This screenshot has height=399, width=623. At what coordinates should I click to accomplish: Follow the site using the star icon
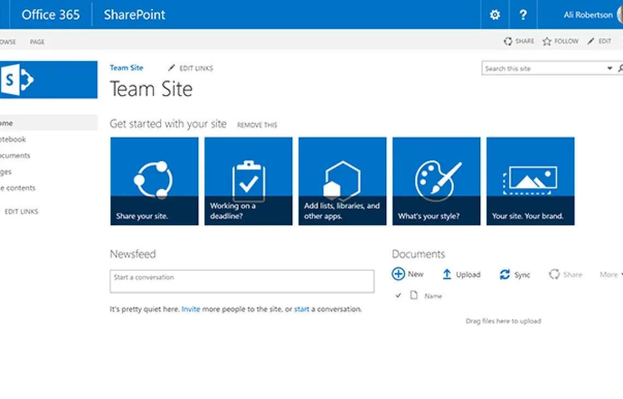click(x=547, y=42)
